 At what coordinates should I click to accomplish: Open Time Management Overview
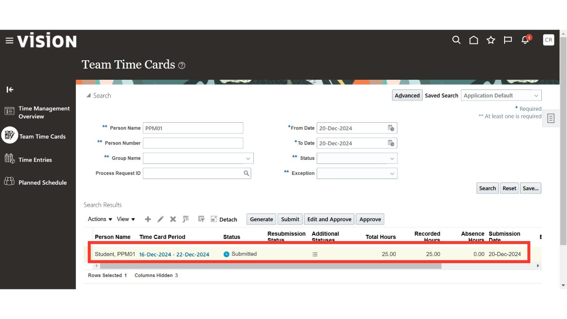click(38, 112)
